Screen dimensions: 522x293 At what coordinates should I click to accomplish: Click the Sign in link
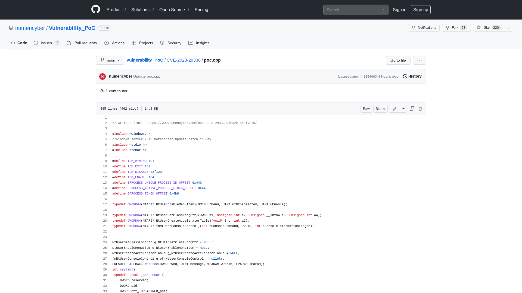pyautogui.click(x=399, y=9)
